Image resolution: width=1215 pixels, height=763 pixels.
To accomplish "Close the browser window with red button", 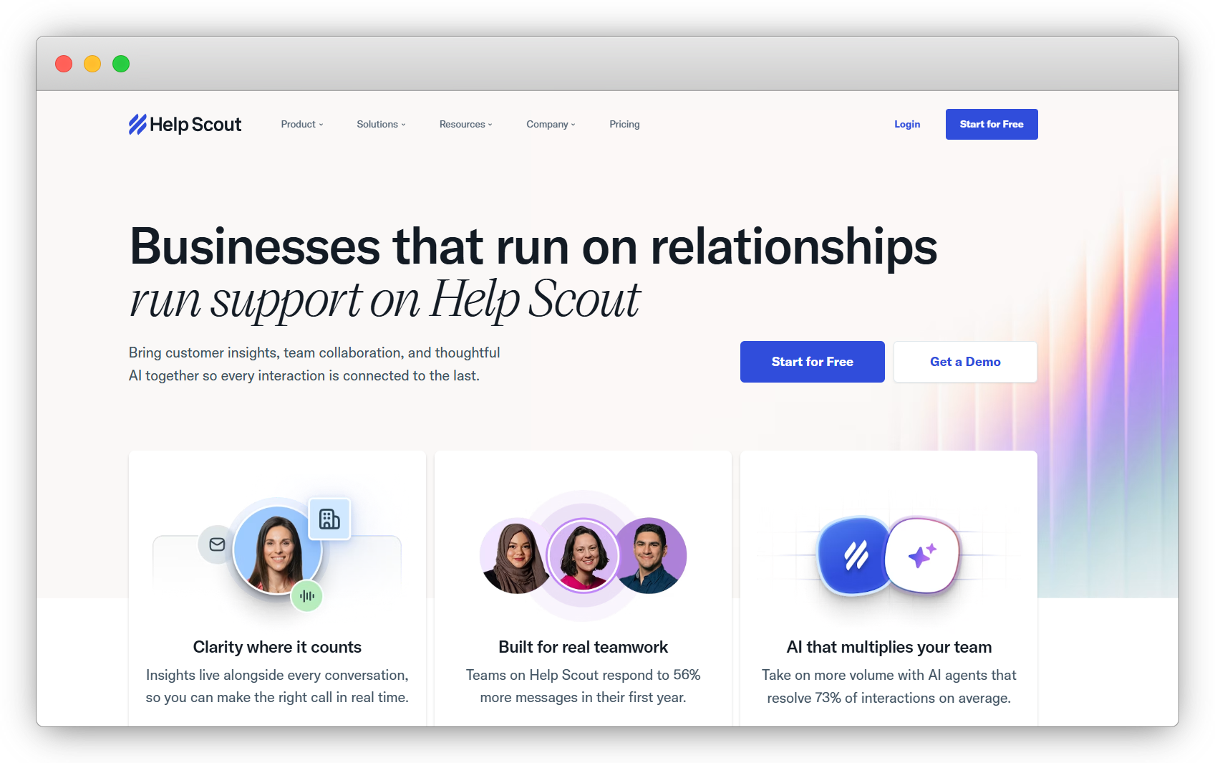I will click(x=64, y=64).
